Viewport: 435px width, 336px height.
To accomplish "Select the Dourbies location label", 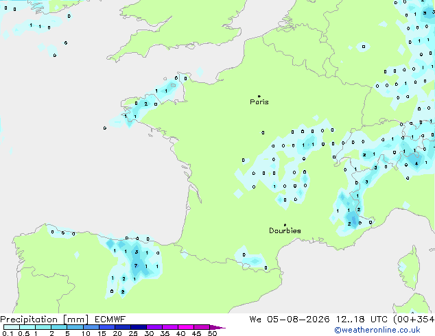I will coord(285,230).
